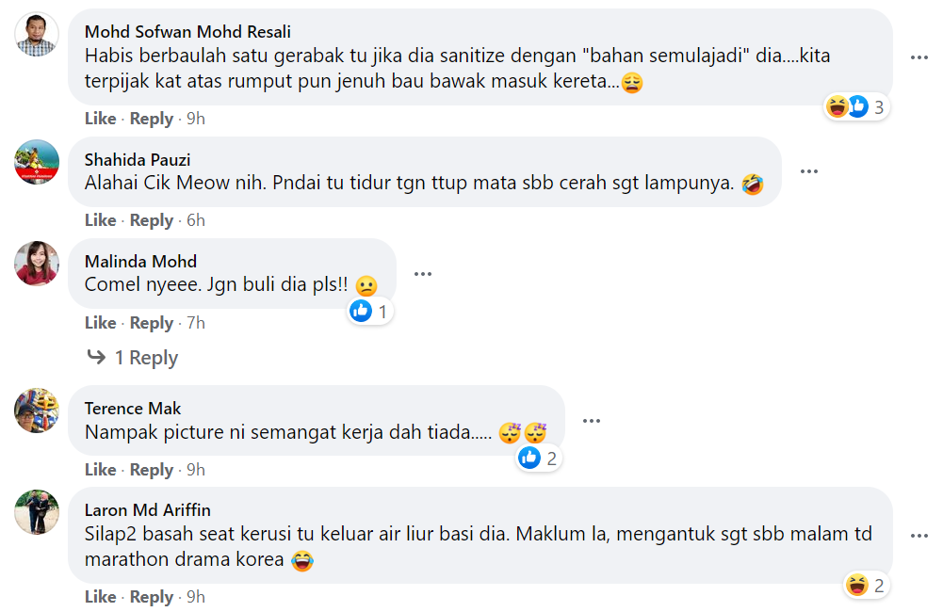Open Terence Mak's profile name link
The image size is (943, 612).
(133, 408)
